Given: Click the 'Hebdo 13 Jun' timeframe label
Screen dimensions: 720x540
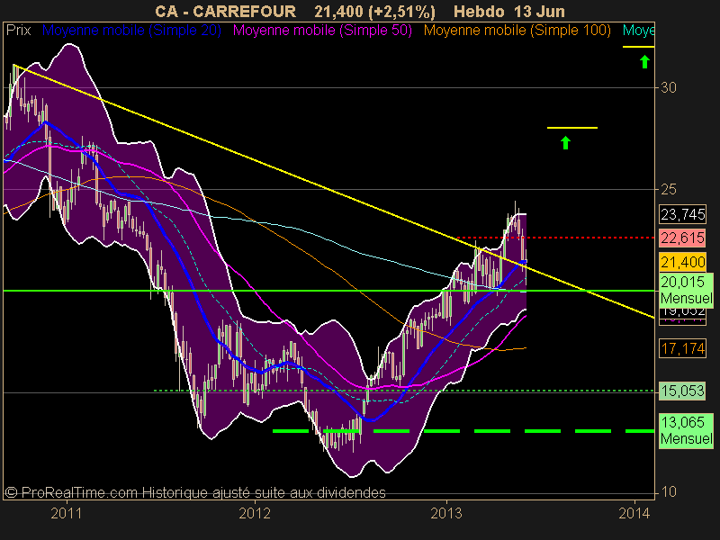Looking at the screenshot, I should (x=509, y=11).
